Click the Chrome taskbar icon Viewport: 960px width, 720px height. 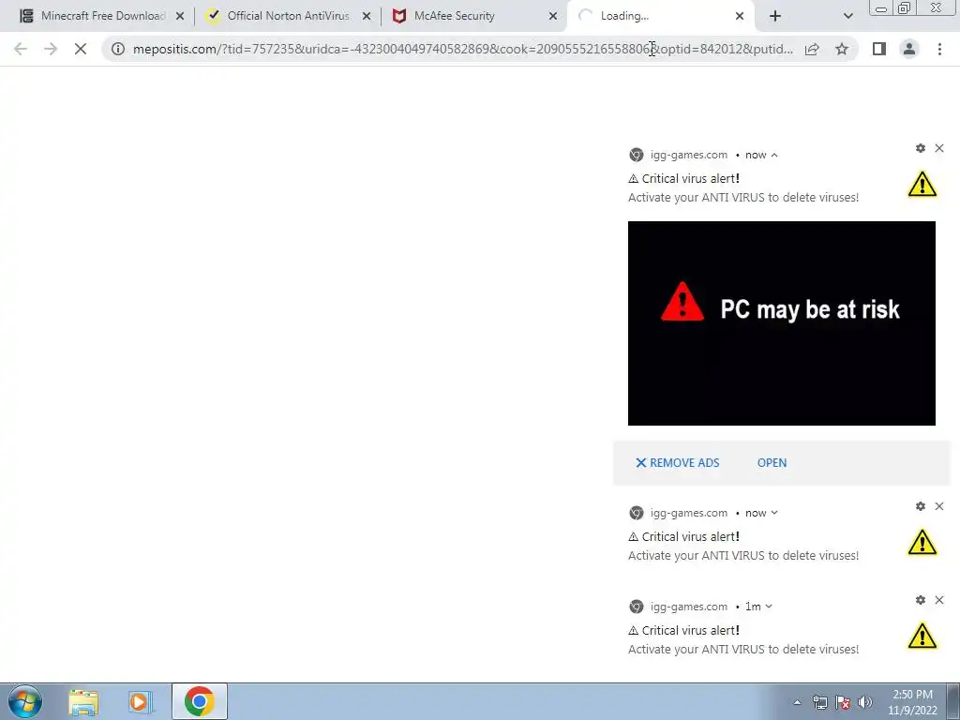pyautogui.click(x=199, y=701)
